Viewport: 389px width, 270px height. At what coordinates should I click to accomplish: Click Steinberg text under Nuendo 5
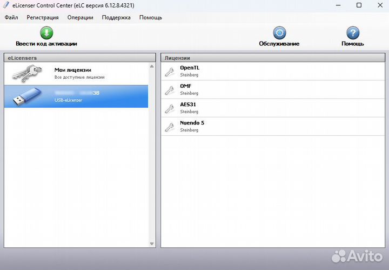tap(189, 130)
